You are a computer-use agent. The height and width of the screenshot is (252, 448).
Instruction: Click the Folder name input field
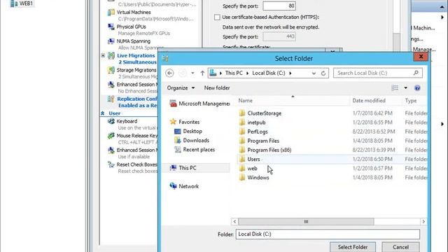328,234
